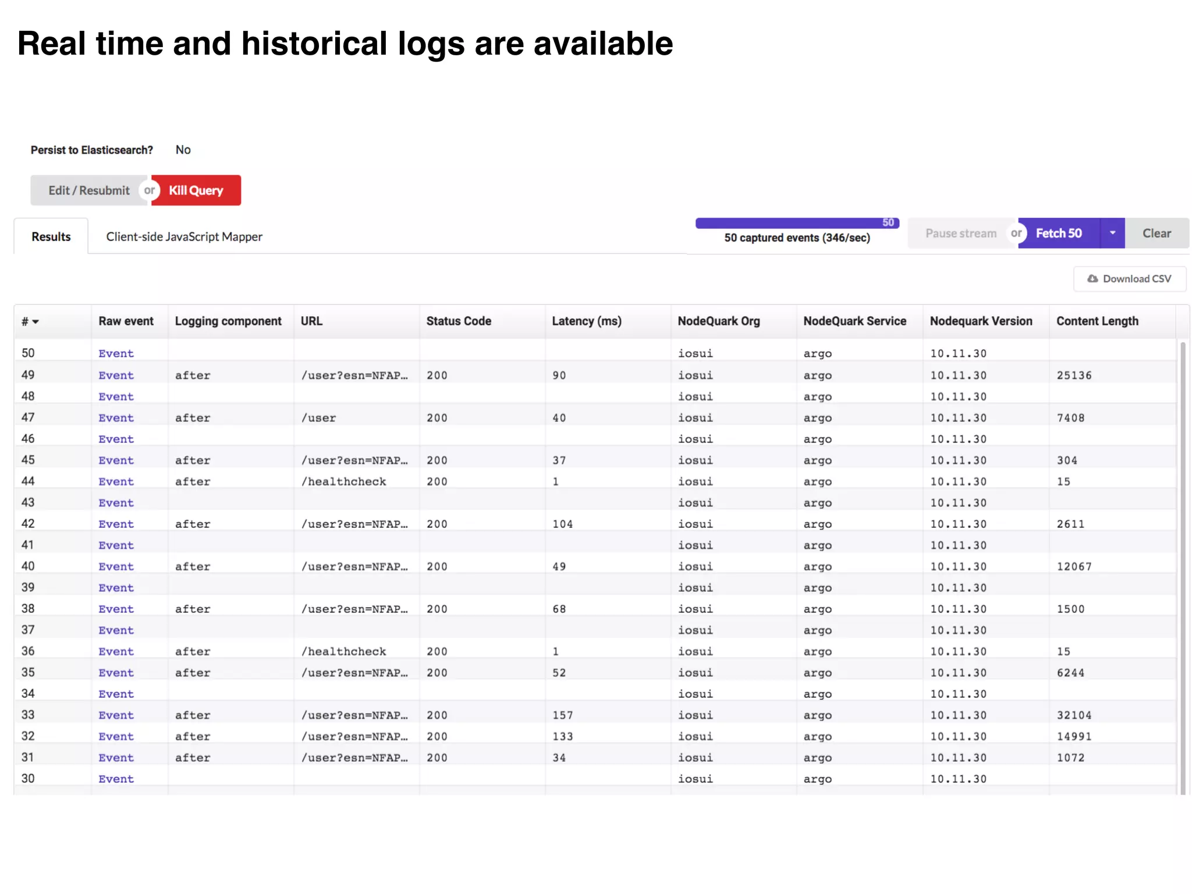The height and width of the screenshot is (894, 1192).
Task: Select the /healthcheck URL in row 44
Action: tap(343, 481)
